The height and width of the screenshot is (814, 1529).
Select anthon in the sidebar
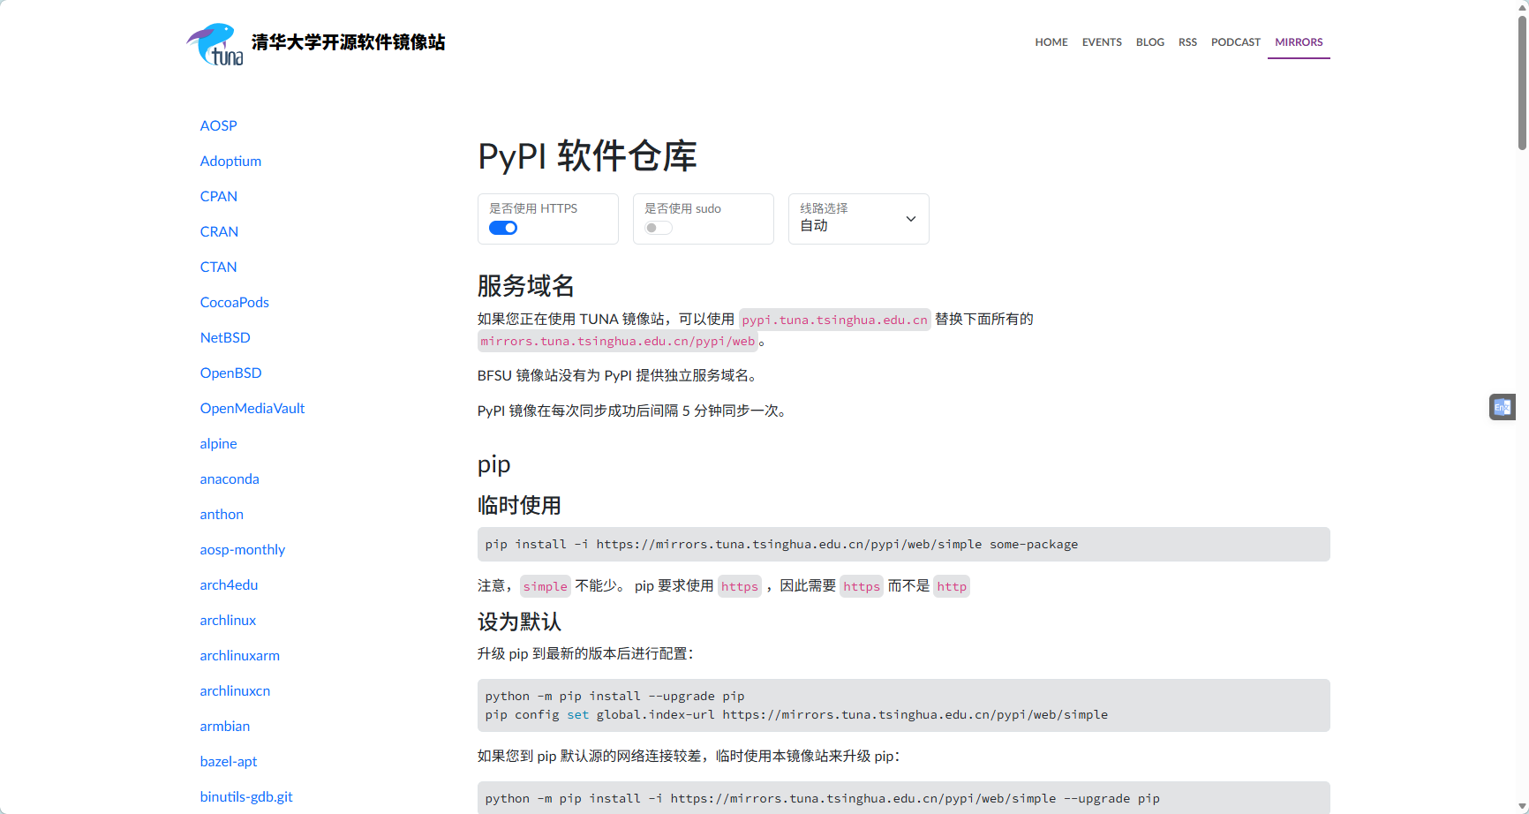[222, 514]
